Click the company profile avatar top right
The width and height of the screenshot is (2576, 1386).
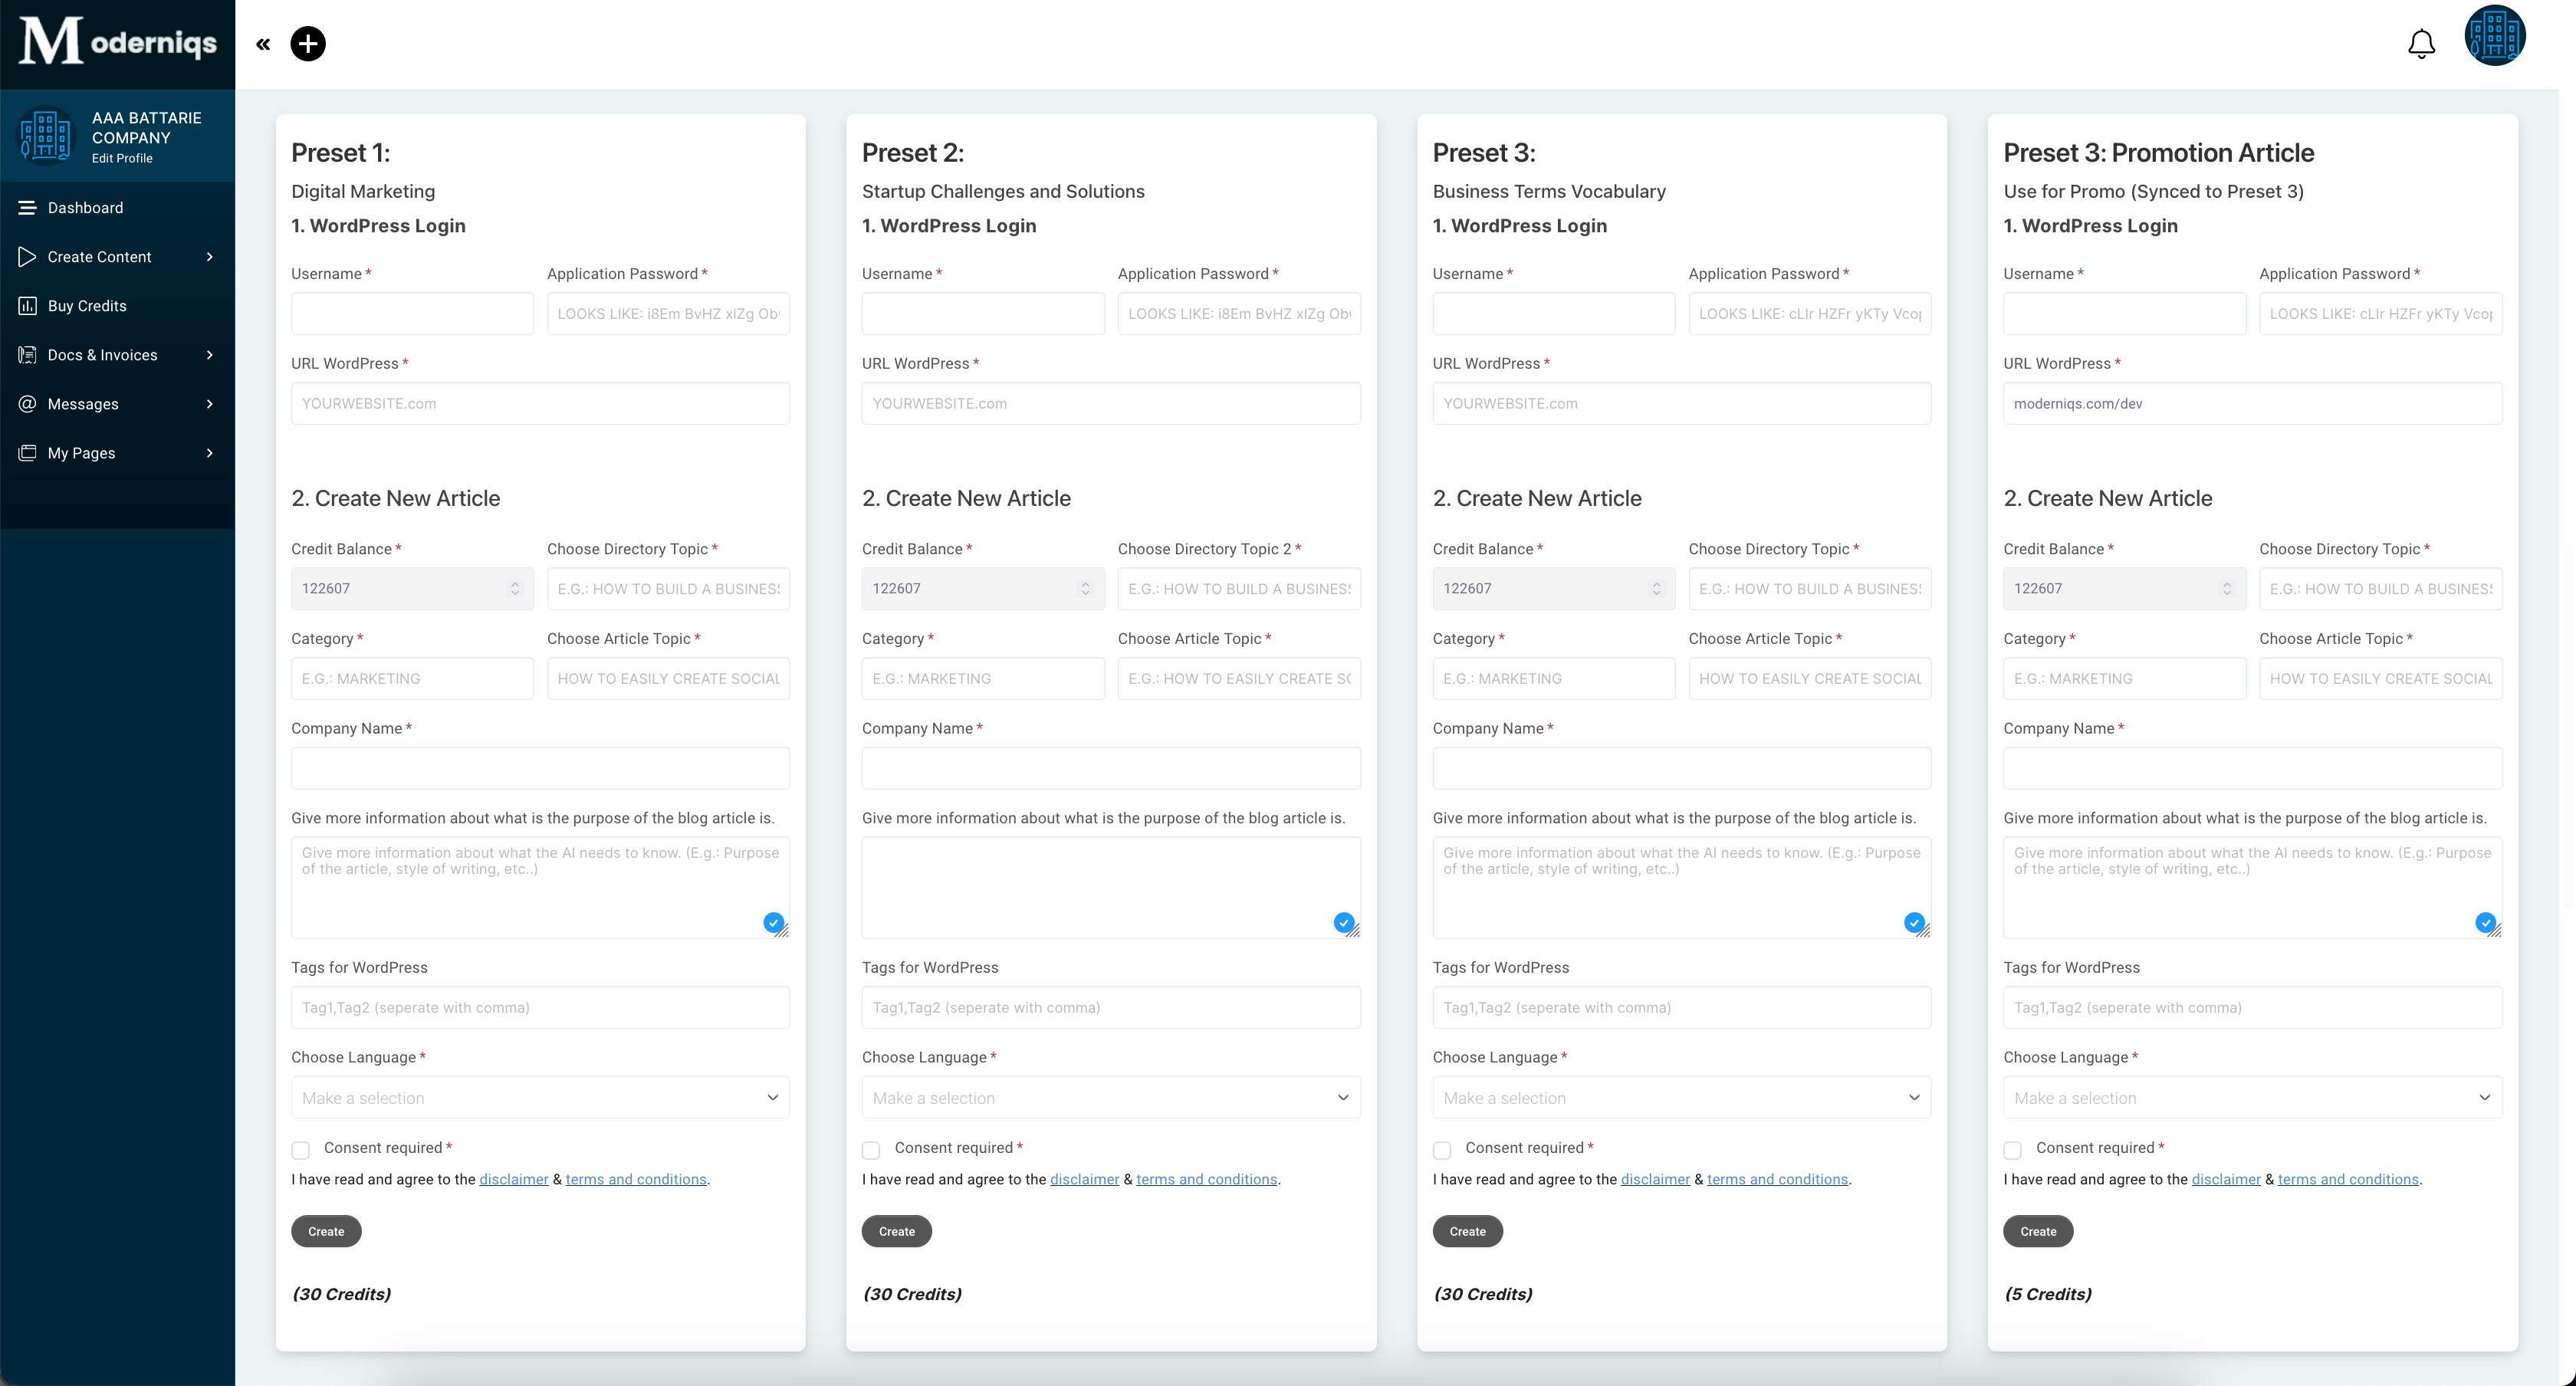[2495, 36]
